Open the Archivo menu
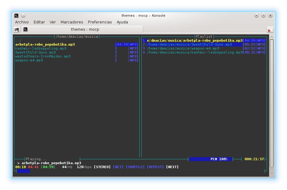This screenshot has height=190, width=287. pos(22,22)
